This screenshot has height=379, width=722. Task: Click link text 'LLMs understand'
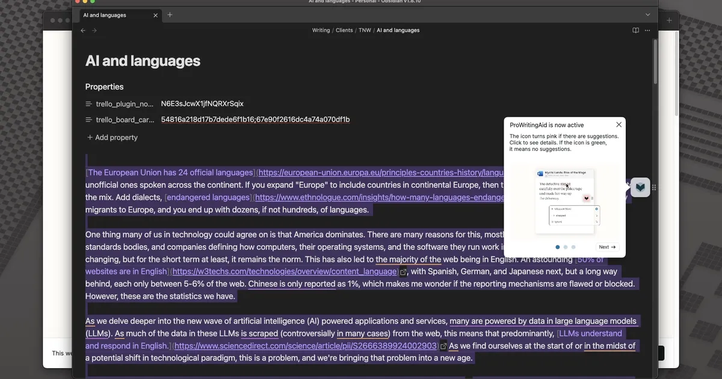coord(591,333)
